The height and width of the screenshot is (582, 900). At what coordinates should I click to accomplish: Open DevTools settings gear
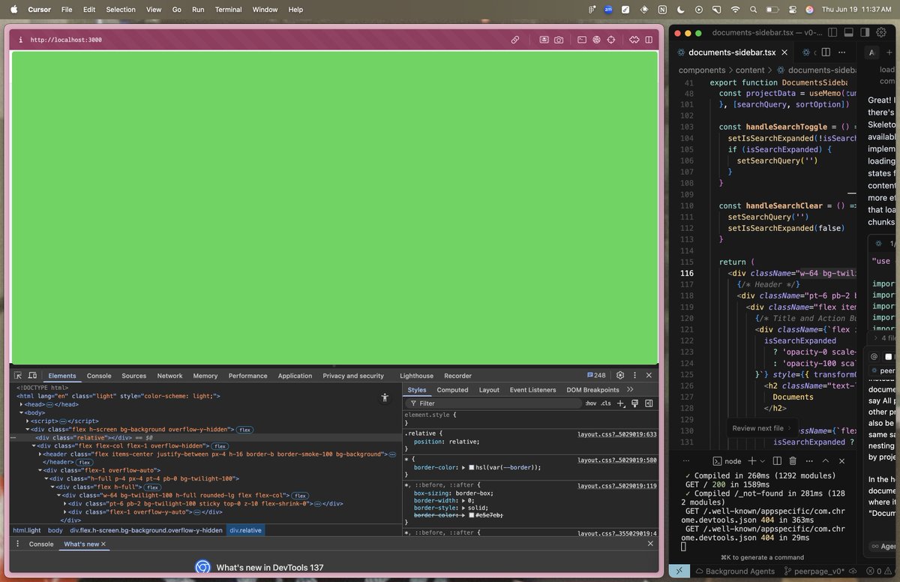[620, 375]
